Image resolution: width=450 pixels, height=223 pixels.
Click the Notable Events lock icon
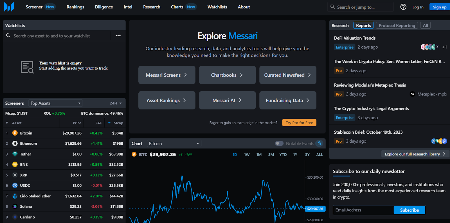(319, 144)
